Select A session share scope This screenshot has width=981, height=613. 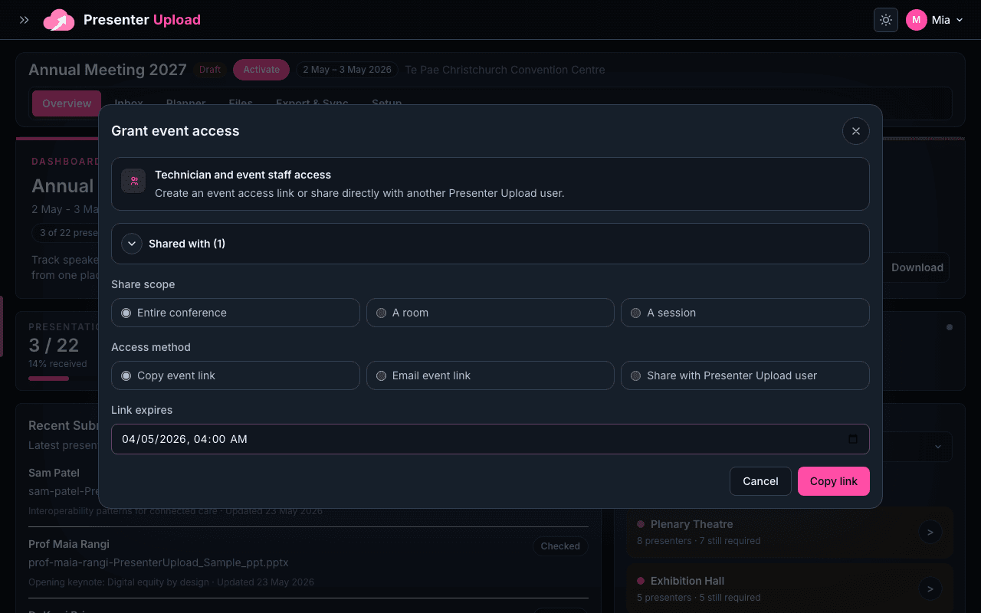[745, 313]
